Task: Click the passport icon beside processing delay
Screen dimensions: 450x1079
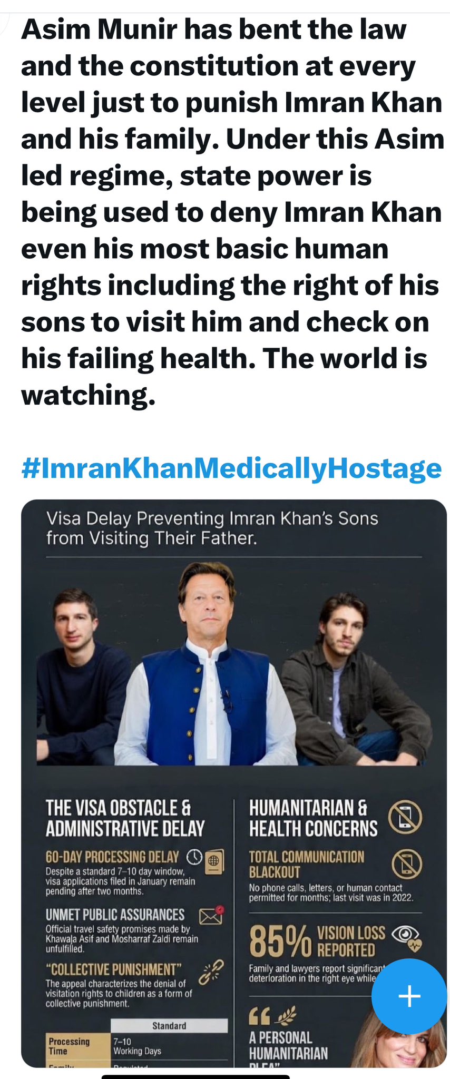Action: pyautogui.click(x=214, y=861)
